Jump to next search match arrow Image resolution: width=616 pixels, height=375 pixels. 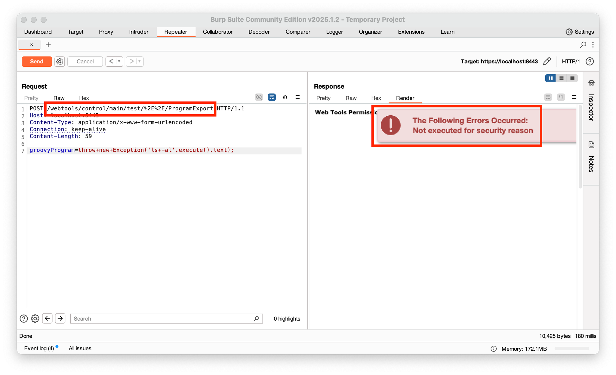pos(60,319)
